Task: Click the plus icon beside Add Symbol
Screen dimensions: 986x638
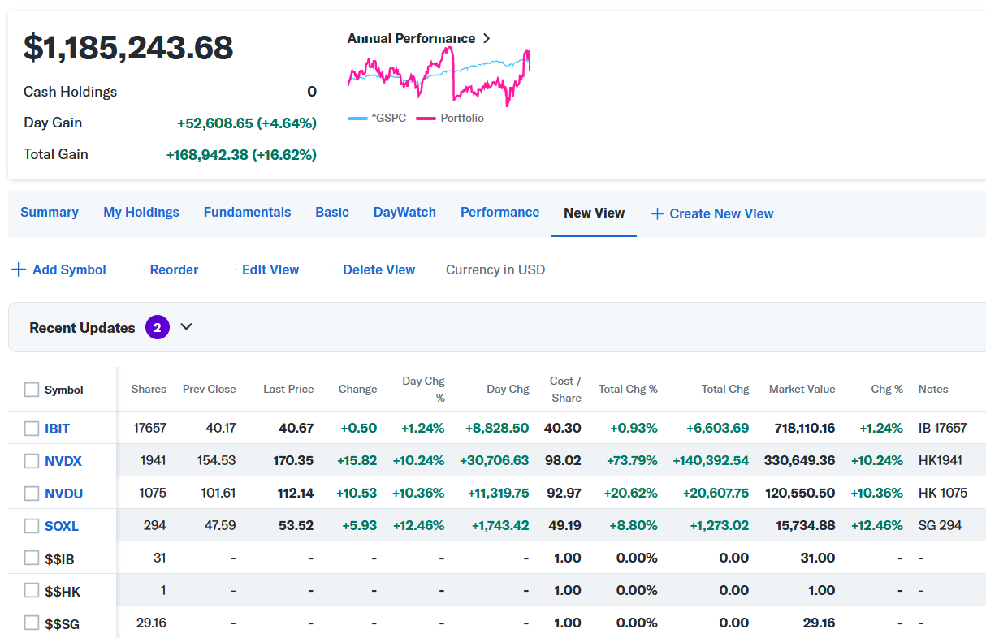Action: point(18,269)
